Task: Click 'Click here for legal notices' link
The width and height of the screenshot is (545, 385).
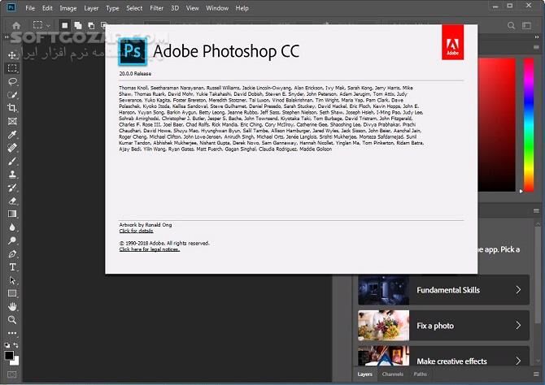Action: 150,249
